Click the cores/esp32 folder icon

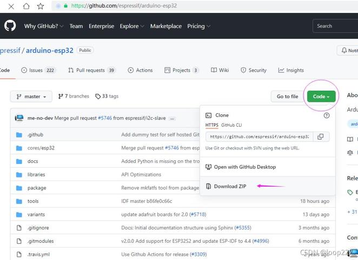19,148
